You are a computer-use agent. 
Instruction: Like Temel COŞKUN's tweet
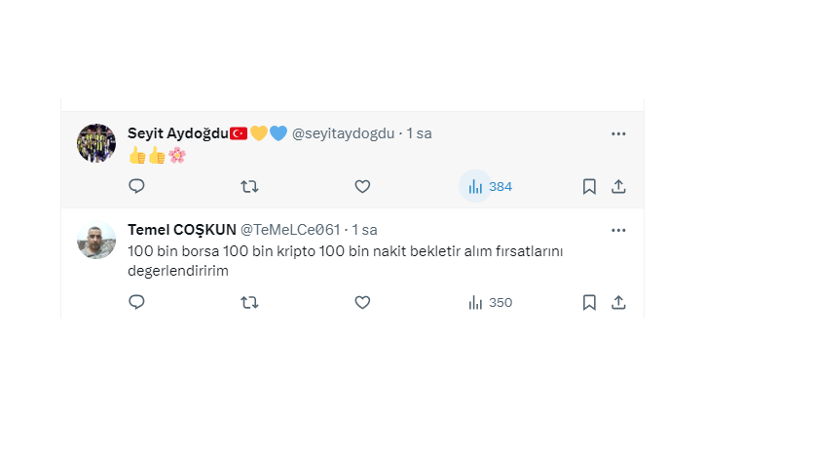pyautogui.click(x=362, y=302)
